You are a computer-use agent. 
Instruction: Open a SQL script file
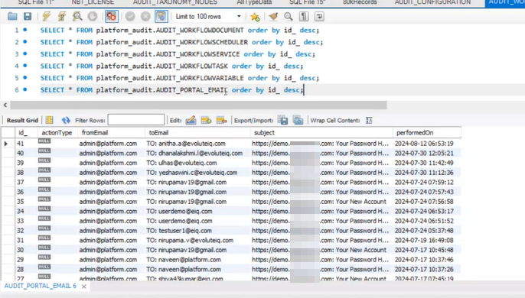(x=12, y=16)
